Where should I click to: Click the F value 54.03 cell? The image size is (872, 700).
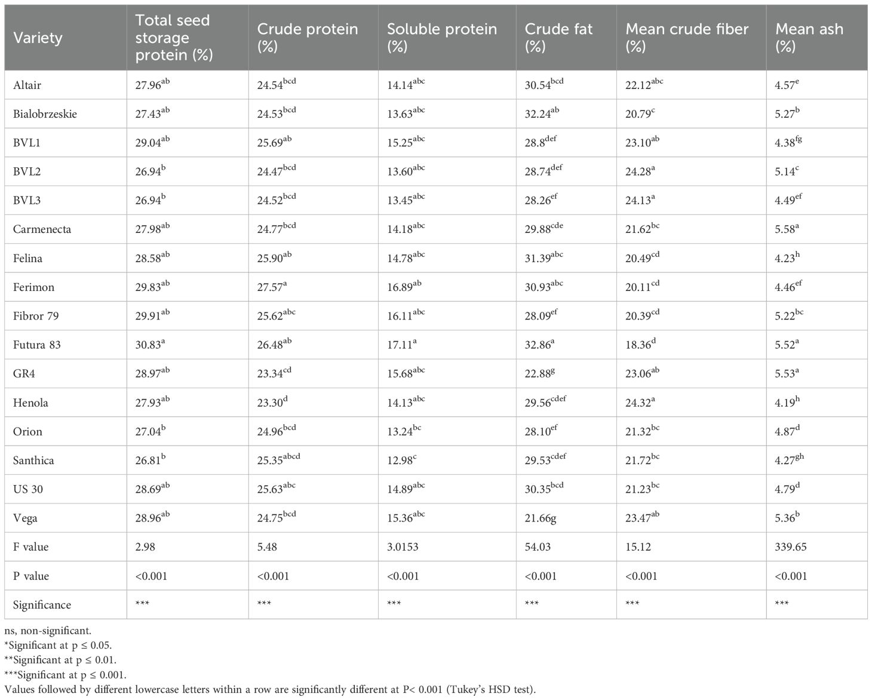pyautogui.click(x=538, y=547)
